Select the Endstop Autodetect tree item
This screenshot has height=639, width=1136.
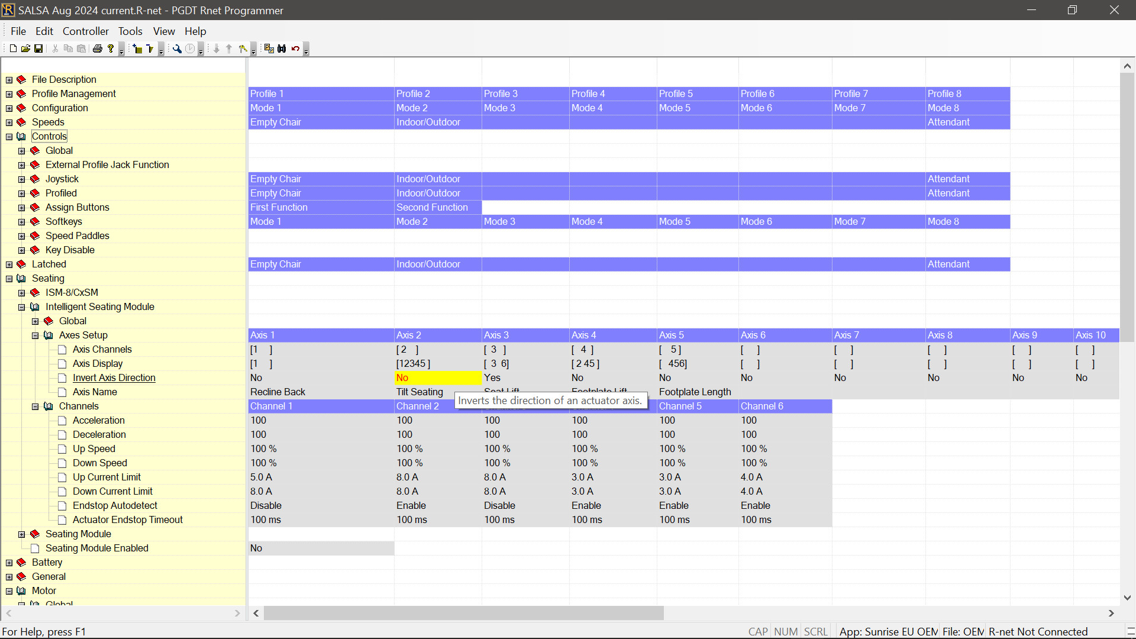[115, 506]
